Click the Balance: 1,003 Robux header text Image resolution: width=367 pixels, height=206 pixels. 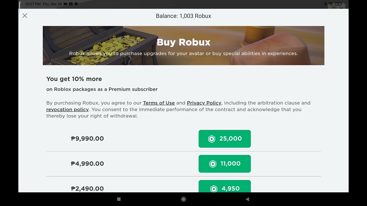183,16
